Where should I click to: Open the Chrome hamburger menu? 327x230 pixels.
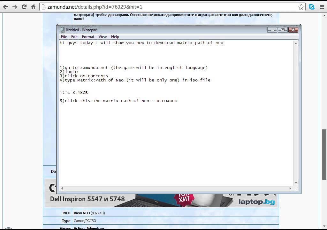click(322, 7)
